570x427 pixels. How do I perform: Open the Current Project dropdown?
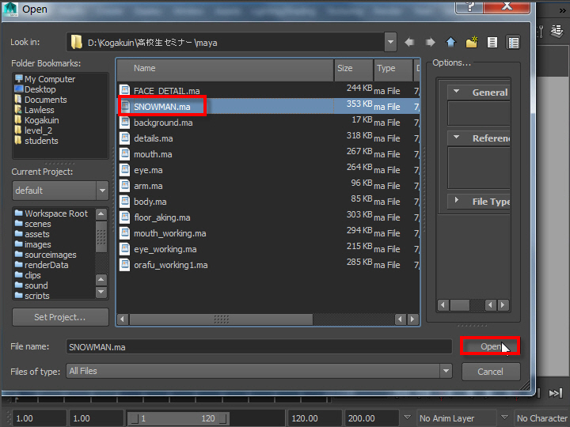(101, 191)
